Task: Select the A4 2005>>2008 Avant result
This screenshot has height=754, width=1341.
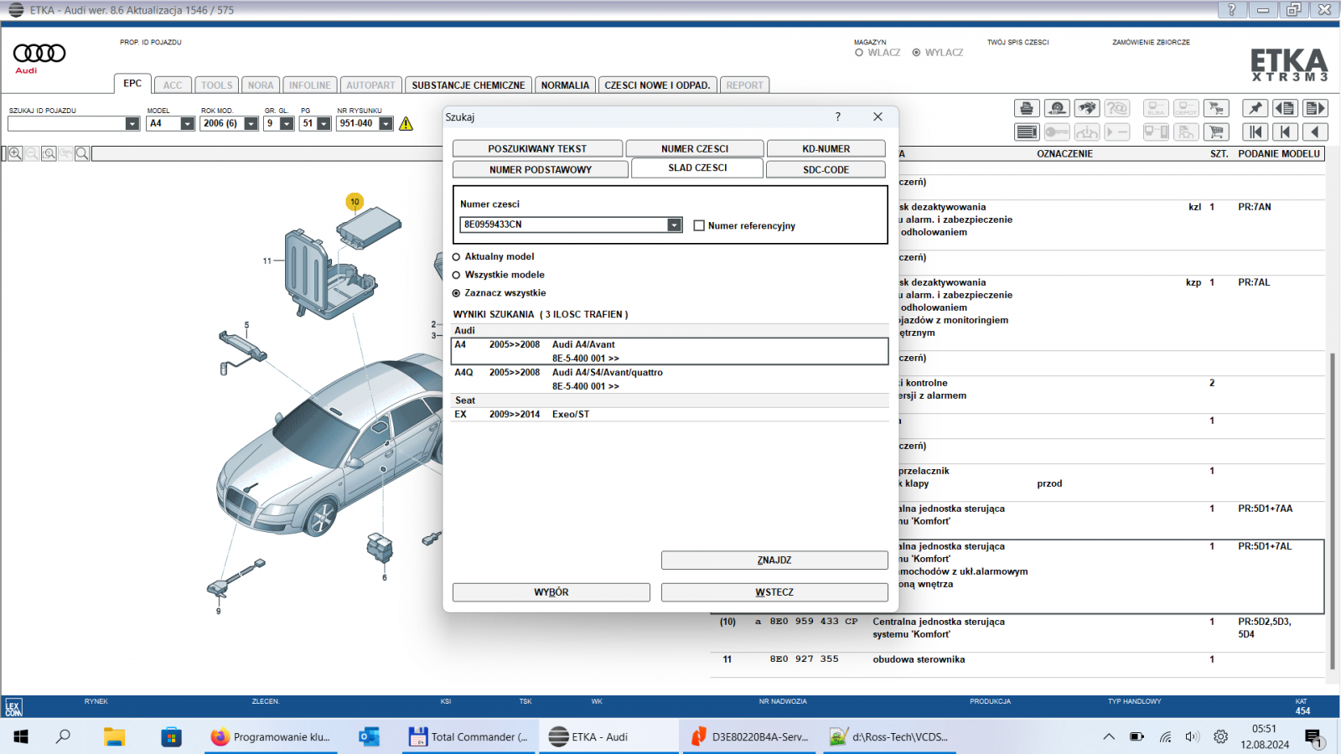Action: point(670,351)
